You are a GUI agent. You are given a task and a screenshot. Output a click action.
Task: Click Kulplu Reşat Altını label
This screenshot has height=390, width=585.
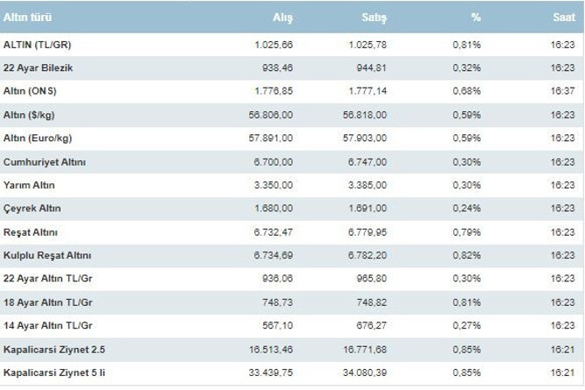47,255
